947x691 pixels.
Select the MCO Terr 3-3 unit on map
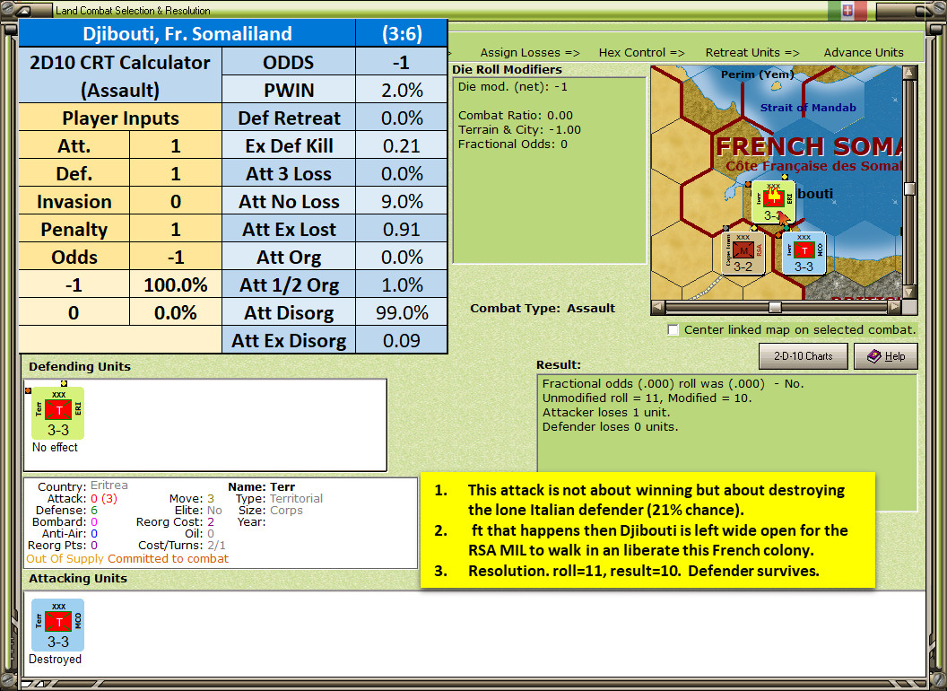coord(804,253)
